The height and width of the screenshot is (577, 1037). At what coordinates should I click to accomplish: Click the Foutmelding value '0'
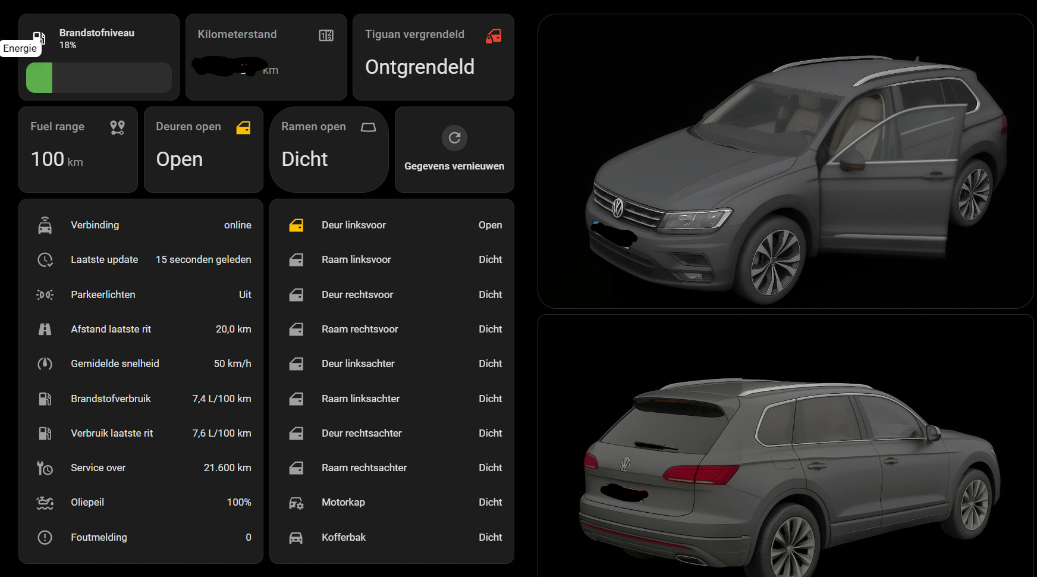pos(249,537)
